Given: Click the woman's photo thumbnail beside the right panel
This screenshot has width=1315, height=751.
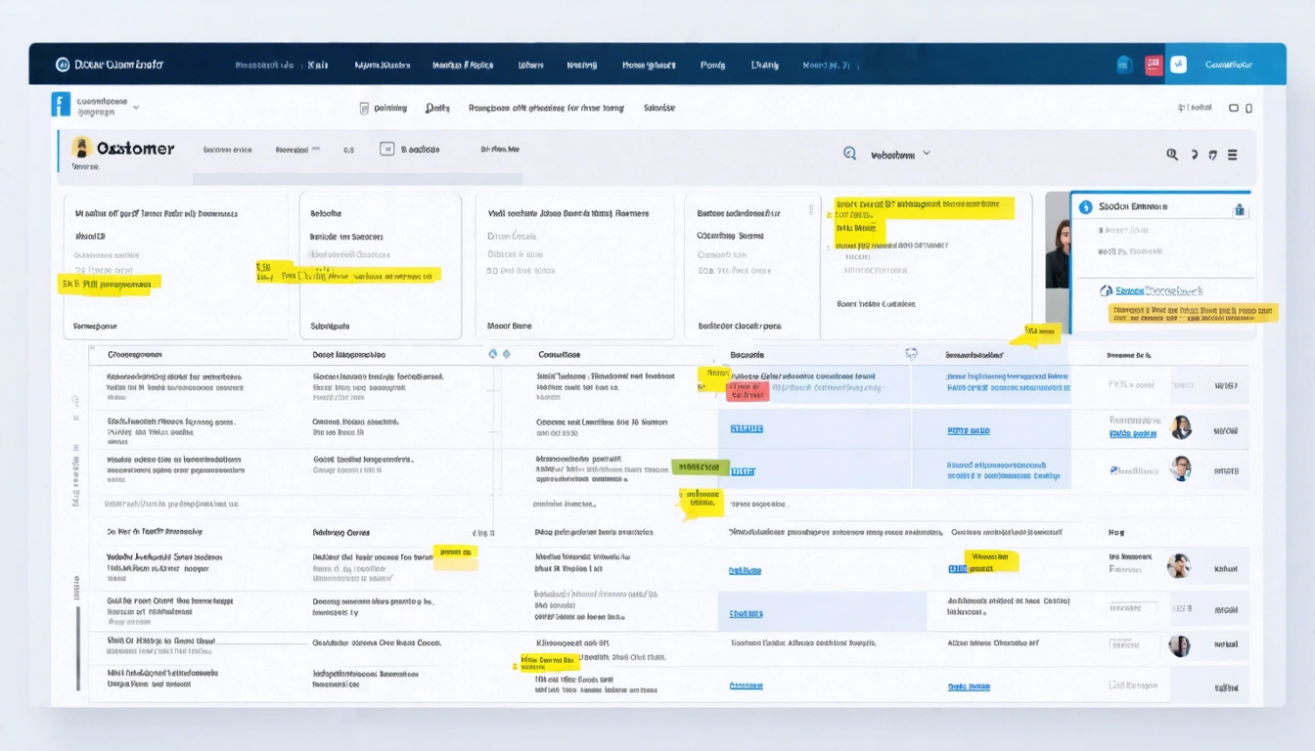Looking at the screenshot, I should (x=1057, y=240).
